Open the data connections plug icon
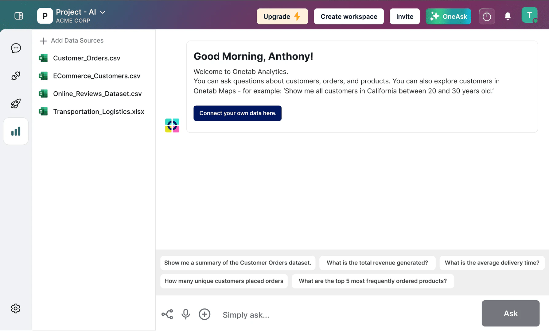This screenshot has width=549, height=331. [16, 76]
